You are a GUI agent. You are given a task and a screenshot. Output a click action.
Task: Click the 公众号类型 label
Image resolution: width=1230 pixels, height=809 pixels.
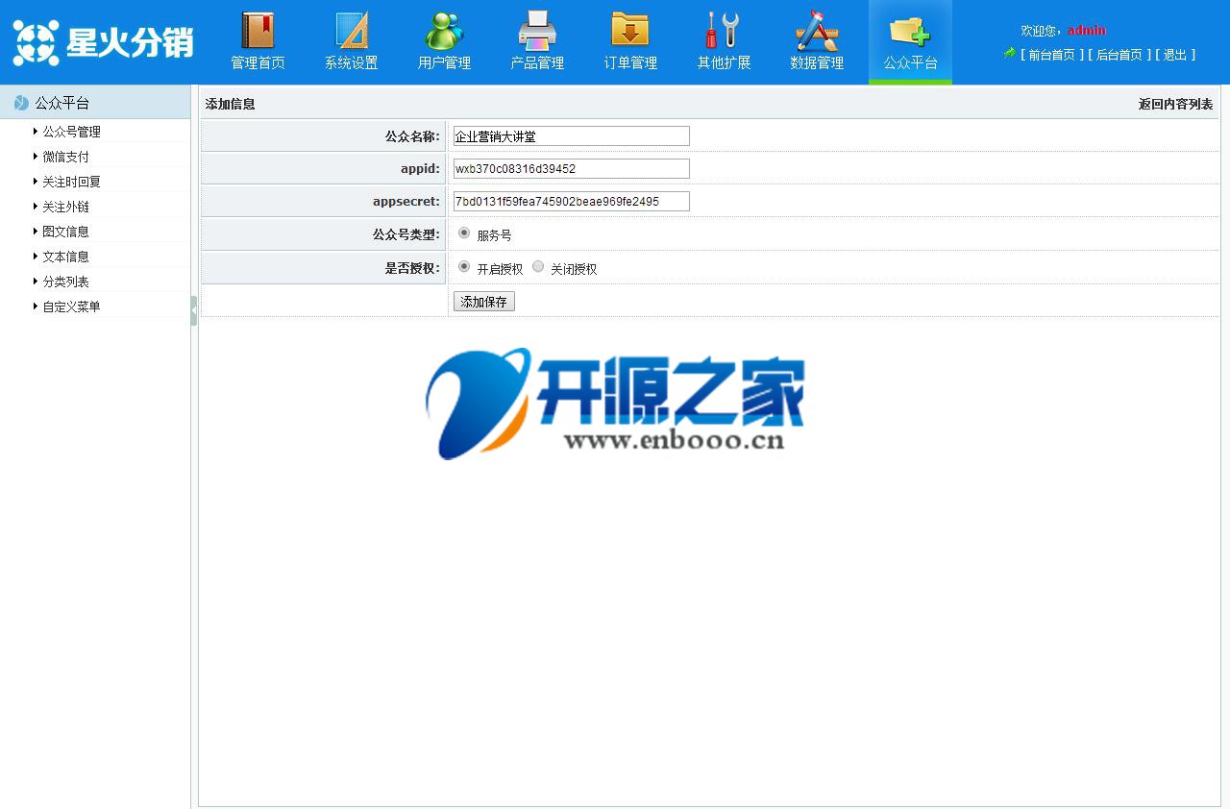coord(406,233)
